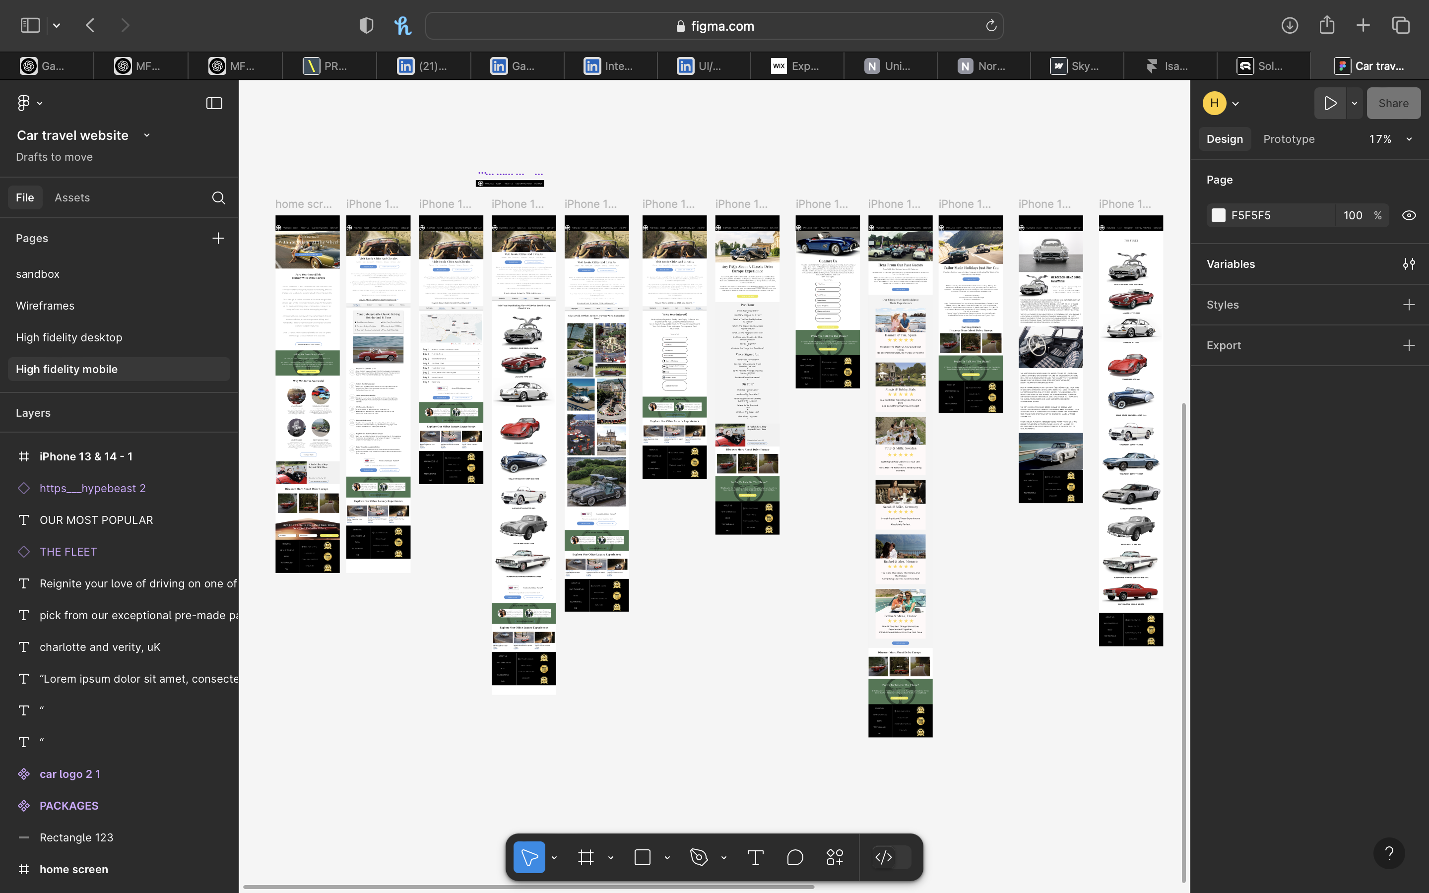Toggle Dev Mode switch in toolbar
The image size is (1429, 893).
click(891, 857)
